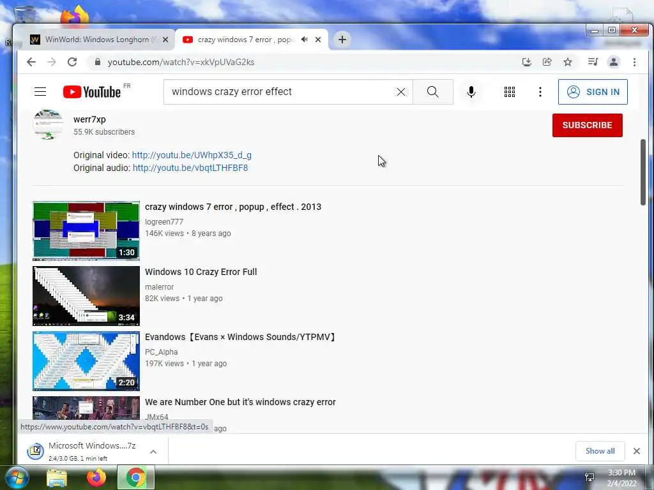Image resolution: width=654 pixels, height=490 pixels.
Task: Expand the download item chevron menu
Action: point(153,452)
